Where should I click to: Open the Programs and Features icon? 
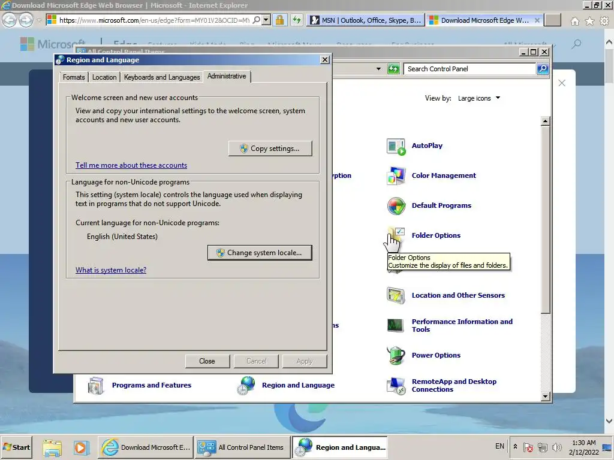pyautogui.click(x=96, y=385)
